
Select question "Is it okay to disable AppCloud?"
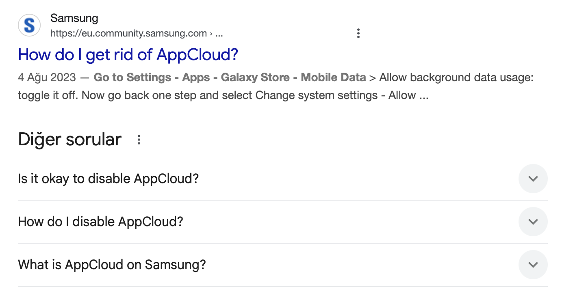[x=109, y=179]
